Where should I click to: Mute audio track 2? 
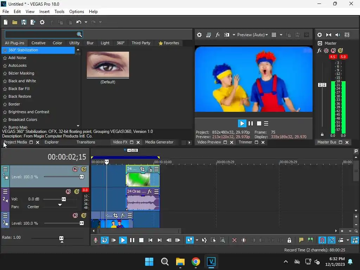(68, 192)
